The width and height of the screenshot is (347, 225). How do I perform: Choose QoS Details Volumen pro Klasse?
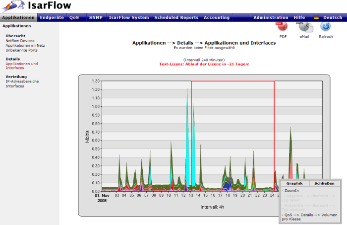[310, 217]
